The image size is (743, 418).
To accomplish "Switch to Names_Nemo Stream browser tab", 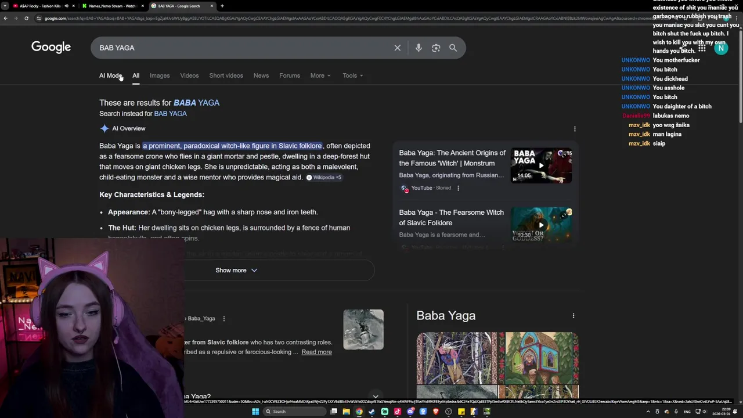I will coord(112,6).
